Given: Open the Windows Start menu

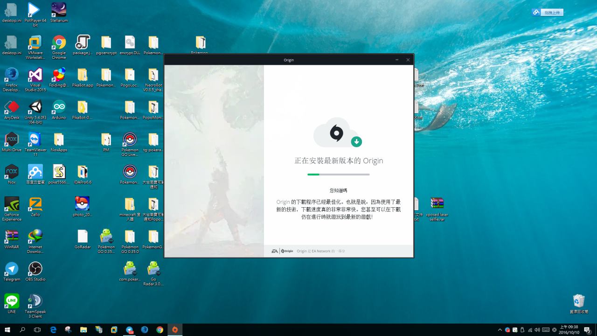Looking at the screenshot, I should 7,329.
